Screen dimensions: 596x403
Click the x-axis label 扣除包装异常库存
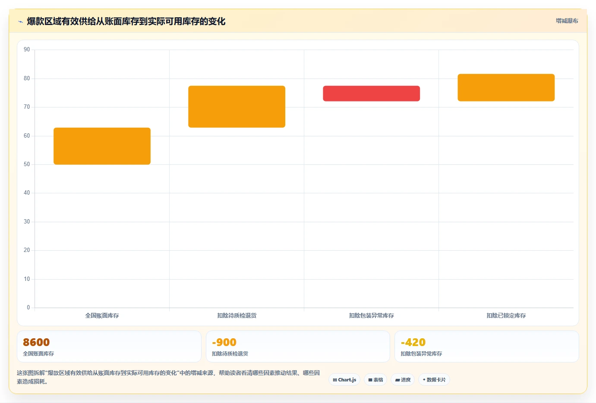tap(371, 315)
